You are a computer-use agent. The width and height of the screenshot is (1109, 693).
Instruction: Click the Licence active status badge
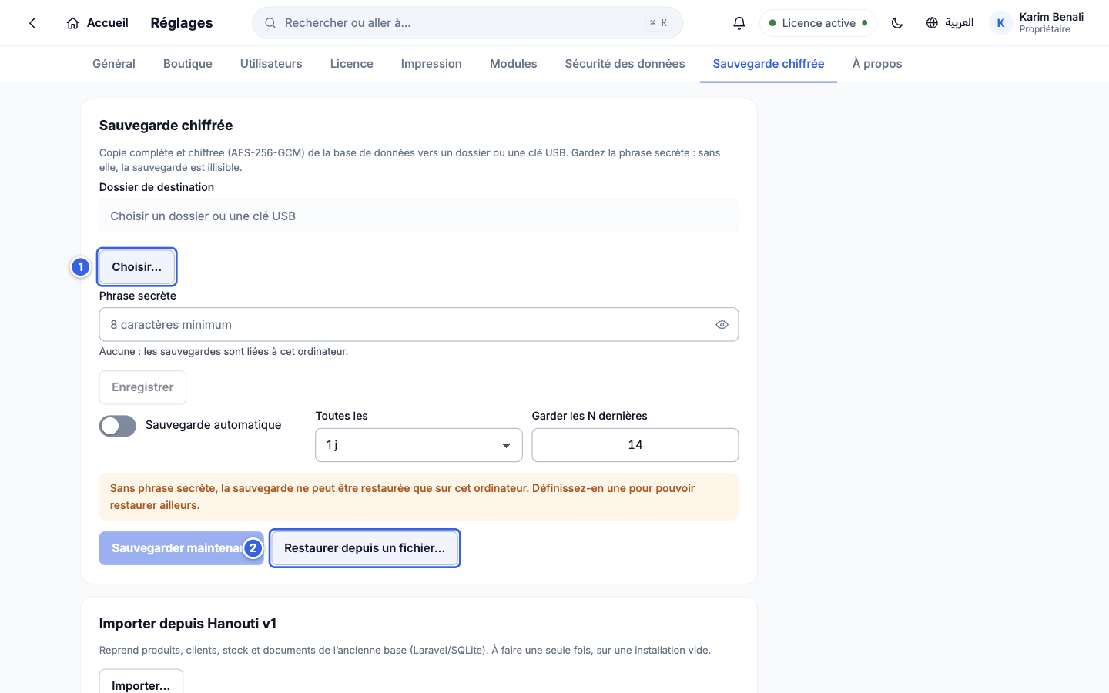[818, 23]
